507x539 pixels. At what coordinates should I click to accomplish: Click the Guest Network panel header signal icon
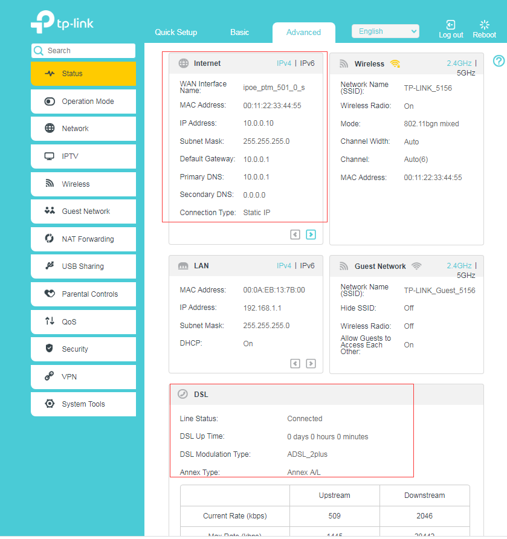point(344,266)
